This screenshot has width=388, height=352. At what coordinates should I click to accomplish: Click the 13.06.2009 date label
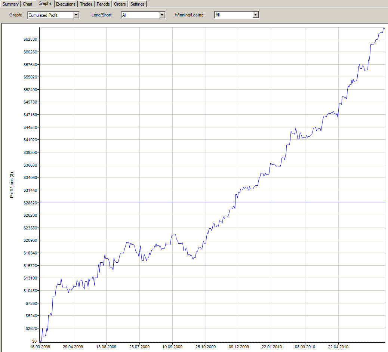click(x=106, y=347)
